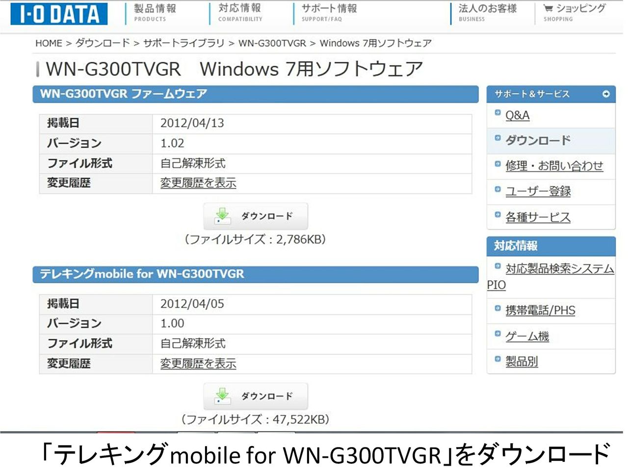Download the WN-G300TVGR firmware

click(256, 216)
